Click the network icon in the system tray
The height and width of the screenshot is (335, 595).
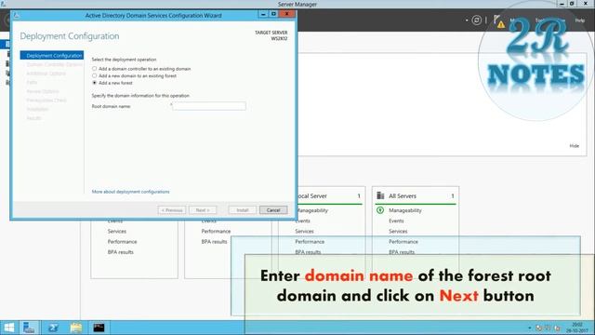tap(548, 328)
